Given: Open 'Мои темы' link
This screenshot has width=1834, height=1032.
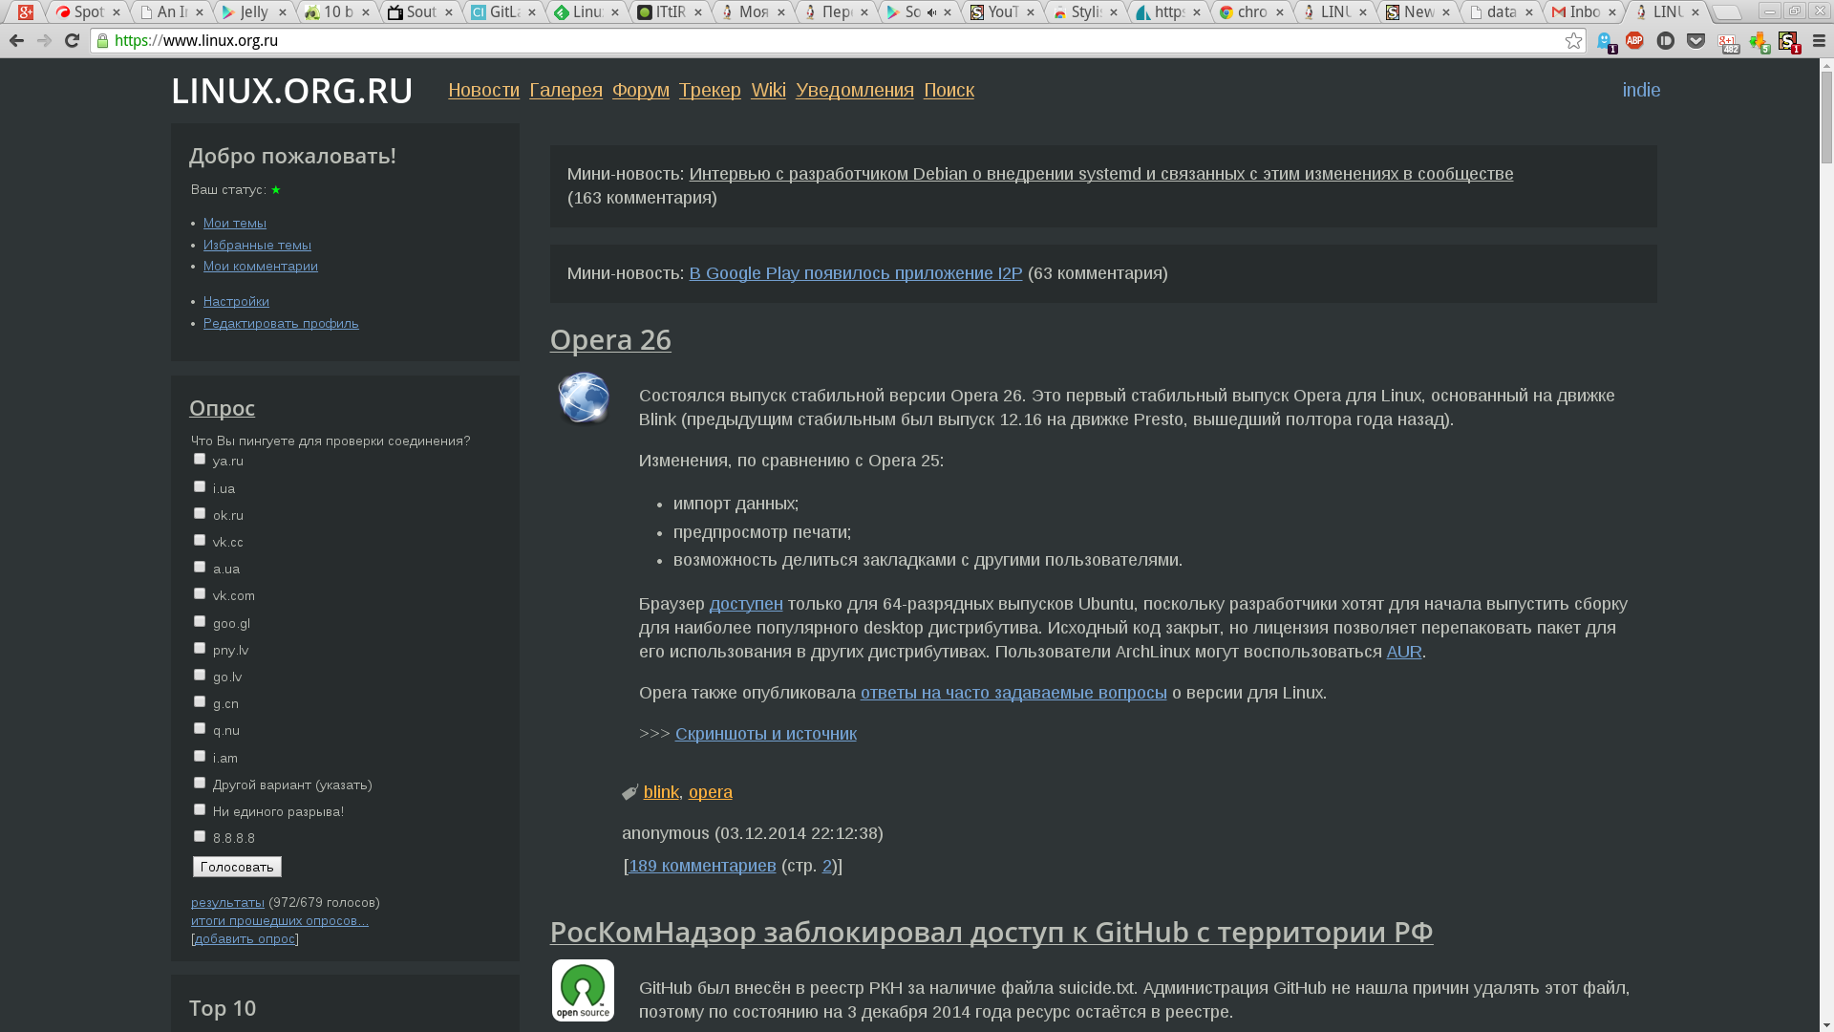Looking at the screenshot, I should pyautogui.click(x=235, y=223).
